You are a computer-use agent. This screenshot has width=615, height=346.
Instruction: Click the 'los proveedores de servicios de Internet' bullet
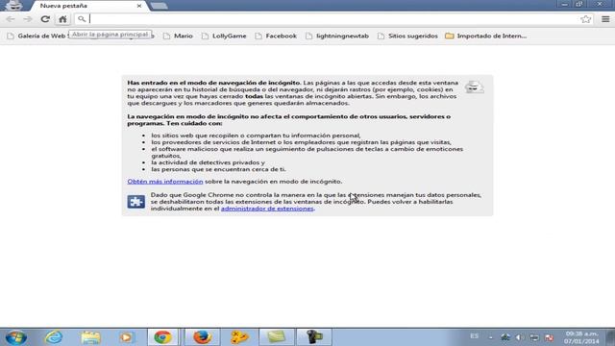[301, 142]
